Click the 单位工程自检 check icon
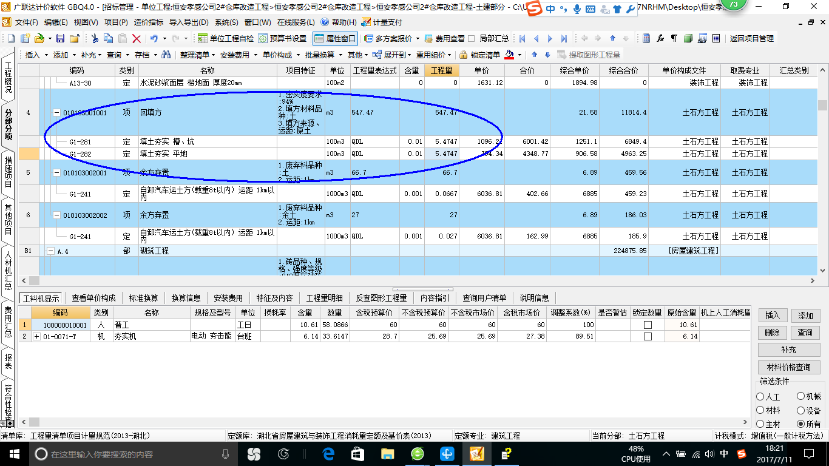 point(203,38)
